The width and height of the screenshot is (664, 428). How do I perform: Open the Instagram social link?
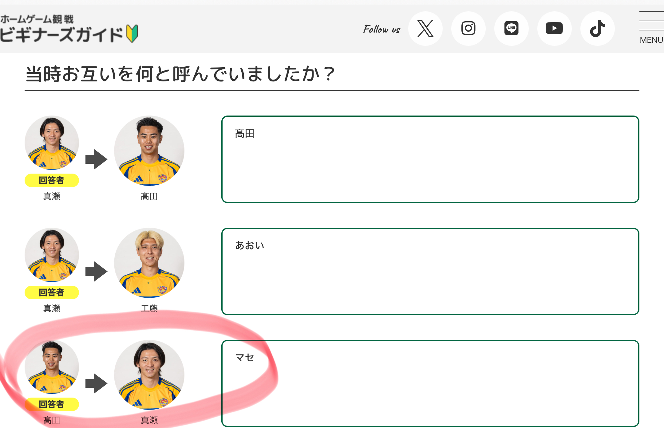[468, 29]
